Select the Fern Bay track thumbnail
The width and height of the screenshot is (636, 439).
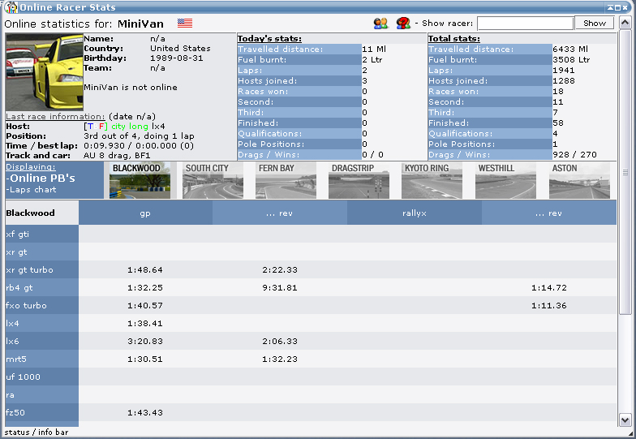(286, 180)
